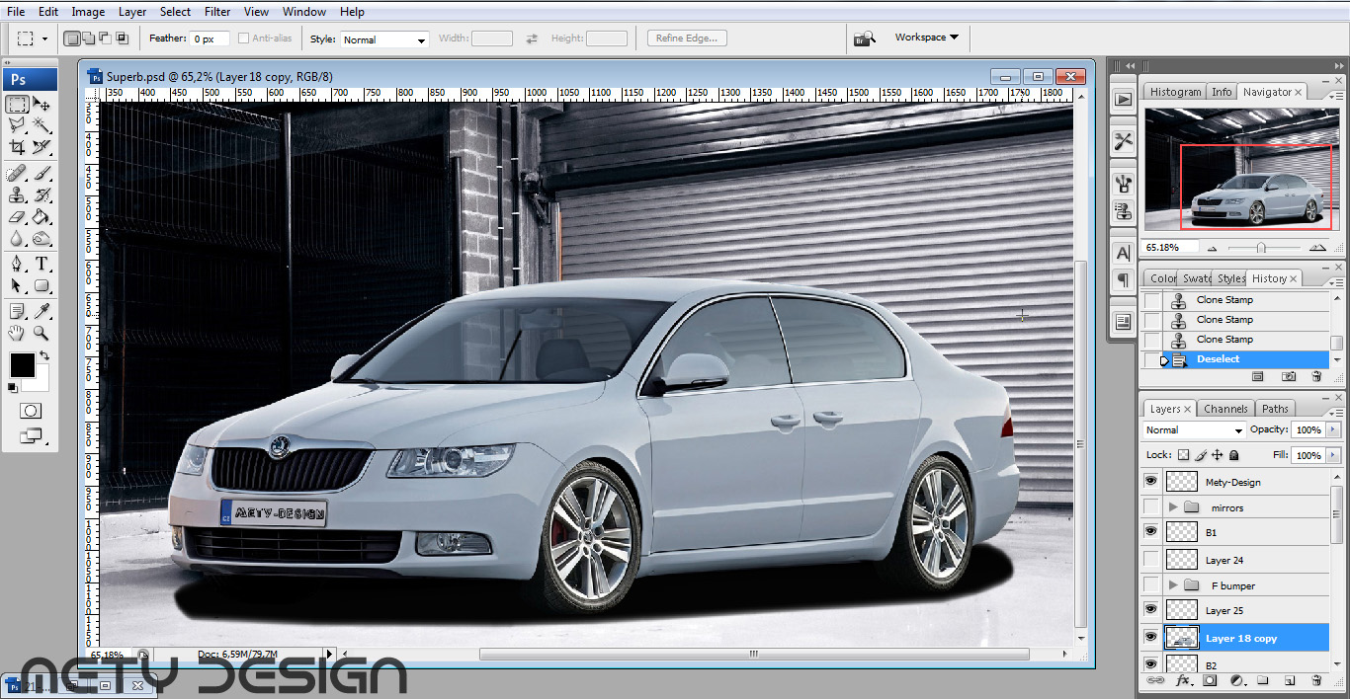
Task: Add a layer mask
Action: [x=1209, y=680]
